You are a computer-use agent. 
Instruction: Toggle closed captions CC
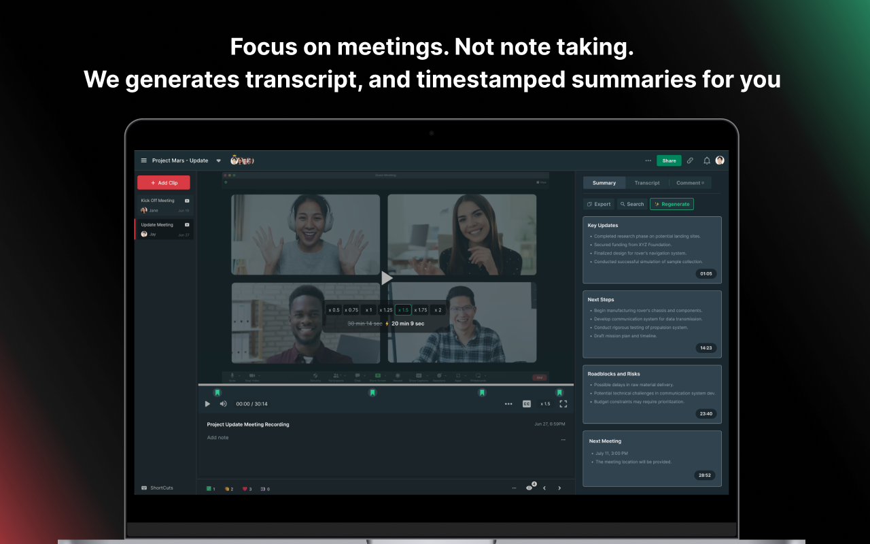527,404
